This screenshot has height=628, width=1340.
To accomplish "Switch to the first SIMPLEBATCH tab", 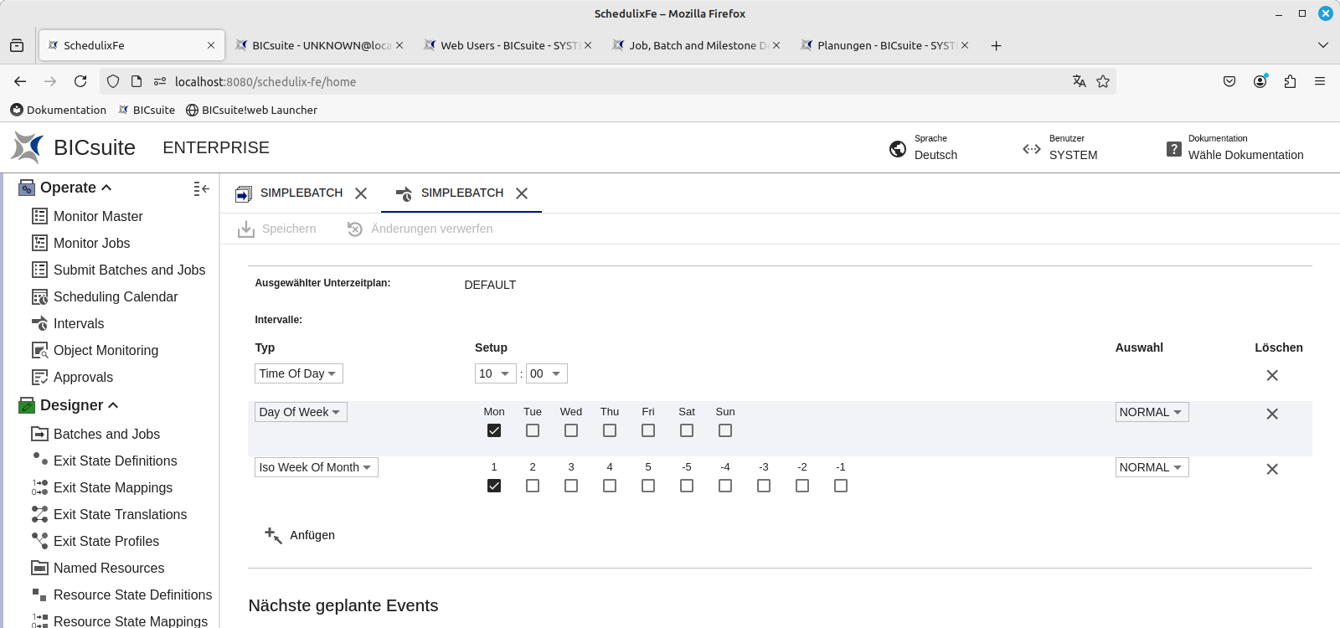I will point(301,193).
